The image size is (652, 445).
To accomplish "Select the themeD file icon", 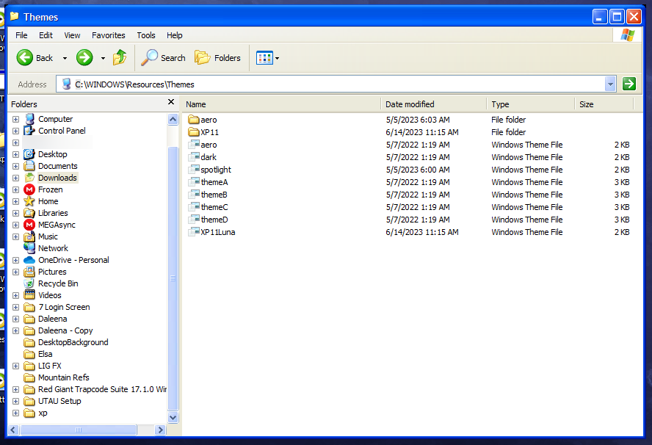I will click(x=193, y=220).
